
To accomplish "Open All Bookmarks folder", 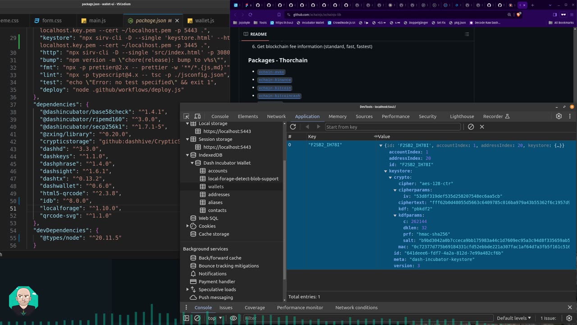I will point(561,23).
